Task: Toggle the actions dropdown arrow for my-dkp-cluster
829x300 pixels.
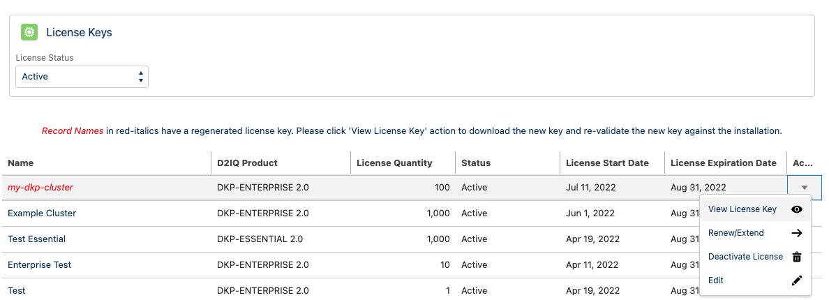Action: click(804, 188)
